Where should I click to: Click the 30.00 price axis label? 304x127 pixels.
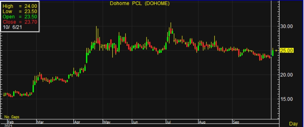click(x=287, y=26)
